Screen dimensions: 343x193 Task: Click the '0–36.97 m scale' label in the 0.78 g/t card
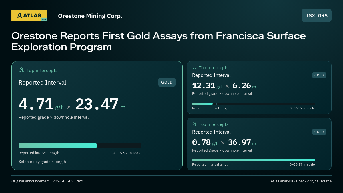[302, 164]
